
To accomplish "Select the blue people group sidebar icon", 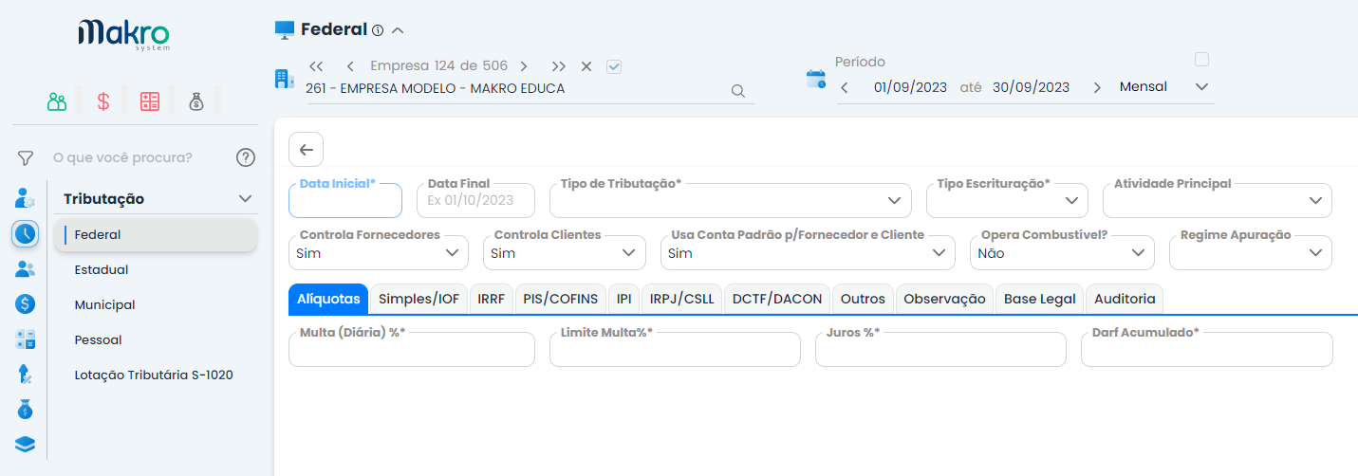I will [26, 269].
